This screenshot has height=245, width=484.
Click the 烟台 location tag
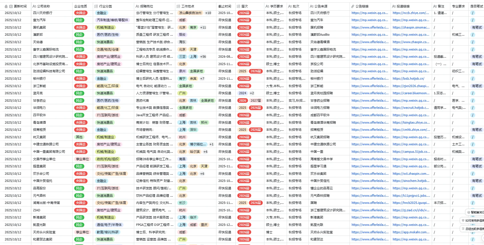182,35
